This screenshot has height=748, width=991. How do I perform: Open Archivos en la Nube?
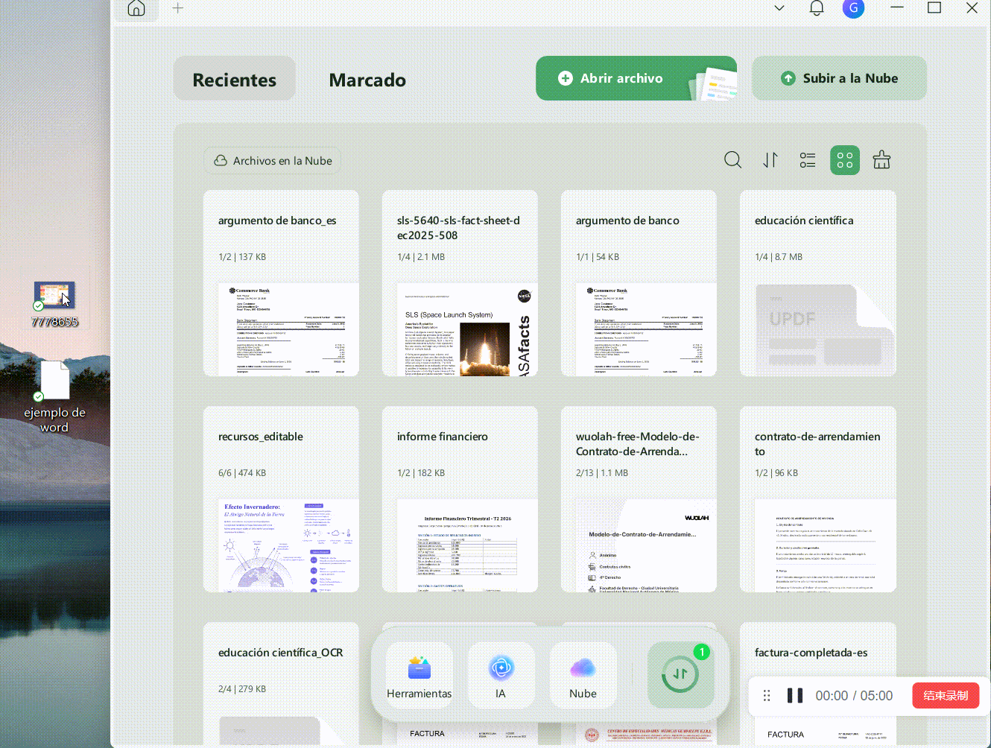273,160
